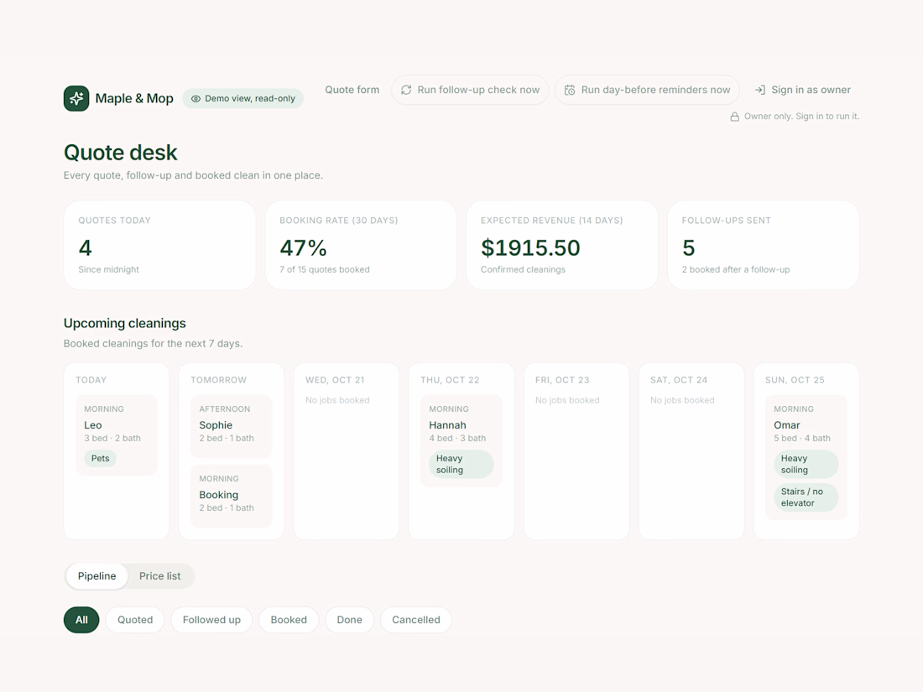Click "2 booked after a follow-up" text
The width and height of the screenshot is (923, 692).
[736, 269]
